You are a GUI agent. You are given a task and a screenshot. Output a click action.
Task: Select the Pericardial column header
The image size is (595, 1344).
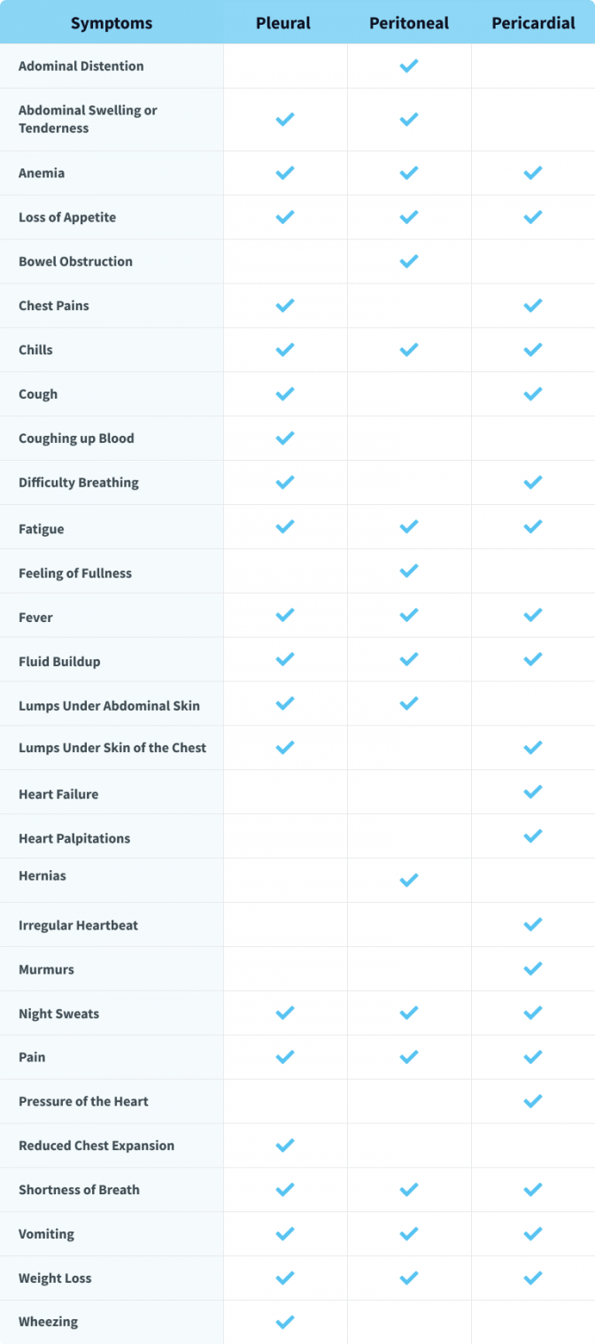coord(533,23)
